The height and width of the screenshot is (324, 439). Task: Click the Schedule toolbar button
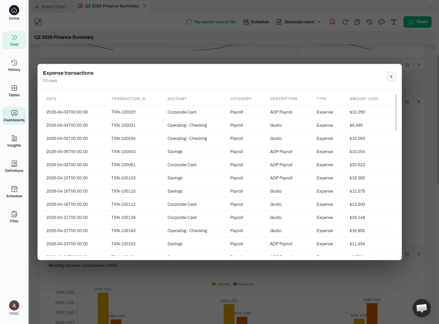click(256, 22)
